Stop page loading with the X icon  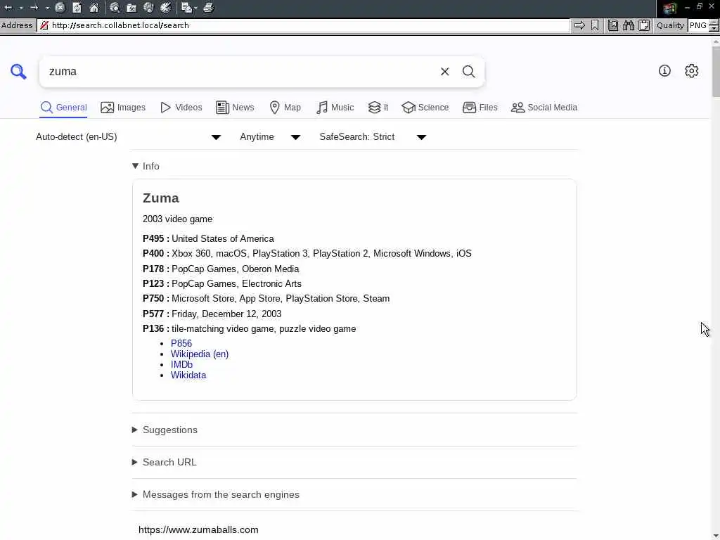(60, 8)
